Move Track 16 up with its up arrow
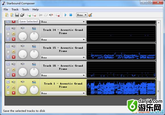 tap(8, 64)
